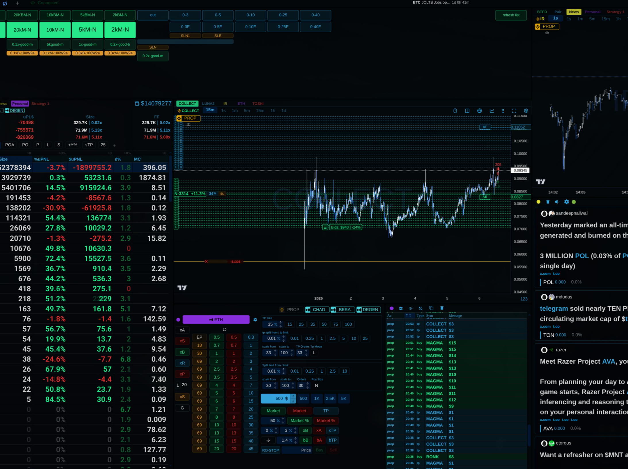628x469 pixels.
Task: Open the drag-handle dots menu on COLLECT chart
Action: 503,111
